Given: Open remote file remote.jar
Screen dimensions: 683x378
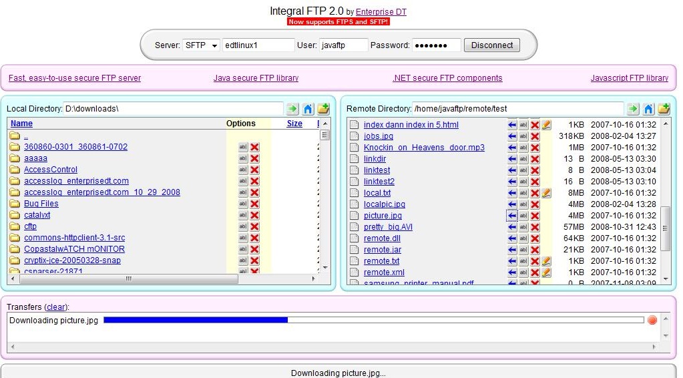Looking at the screenshot, I should (383, 250).
